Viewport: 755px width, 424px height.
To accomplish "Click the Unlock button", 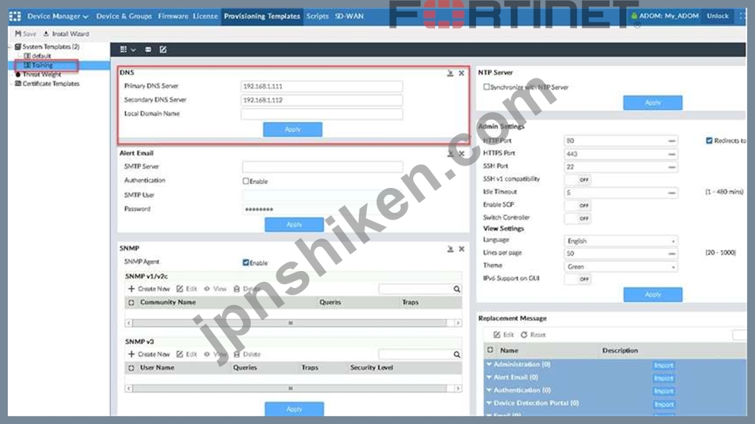I will click(x=718, y=16).
